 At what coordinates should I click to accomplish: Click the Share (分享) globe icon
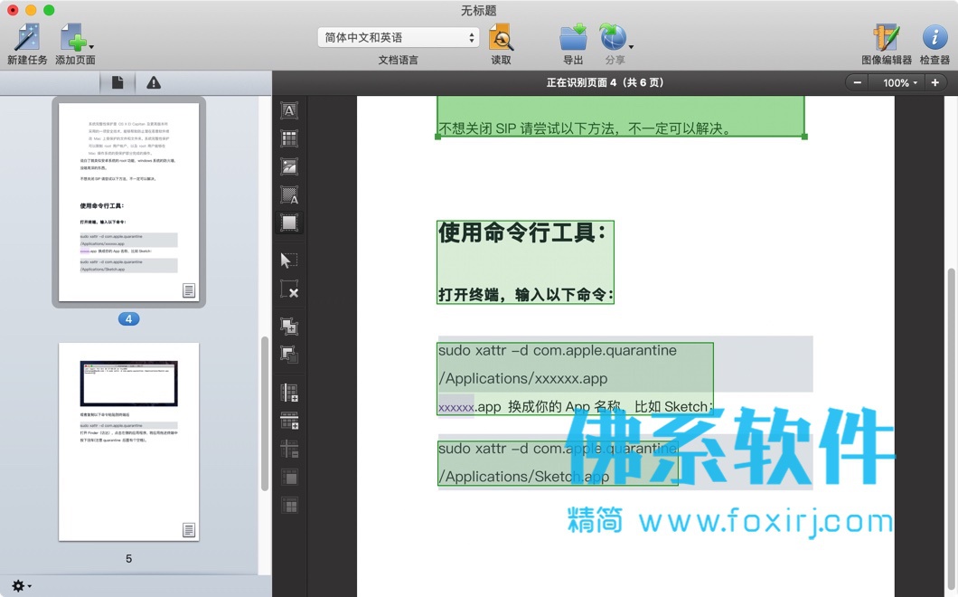coord(613,37)
